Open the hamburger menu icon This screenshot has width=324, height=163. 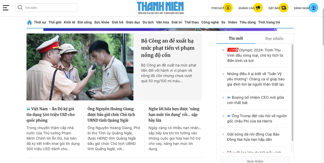click(6, 8)
